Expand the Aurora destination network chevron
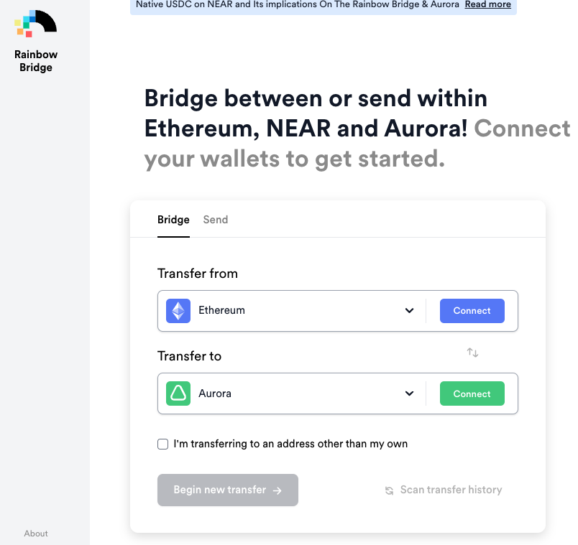This screenshot has width=578, height=545. click(x=409, y=393)
